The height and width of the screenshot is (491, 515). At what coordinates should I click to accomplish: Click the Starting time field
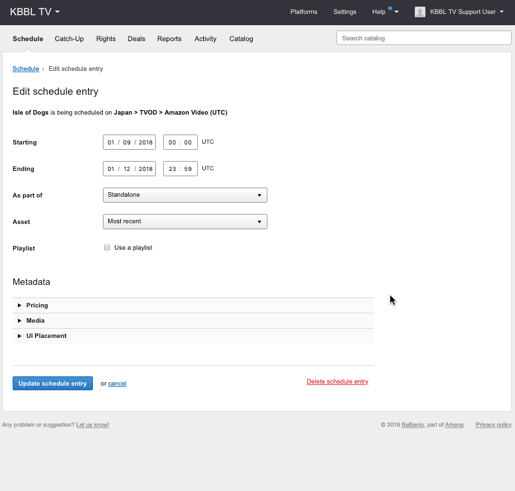click(181, 142)
